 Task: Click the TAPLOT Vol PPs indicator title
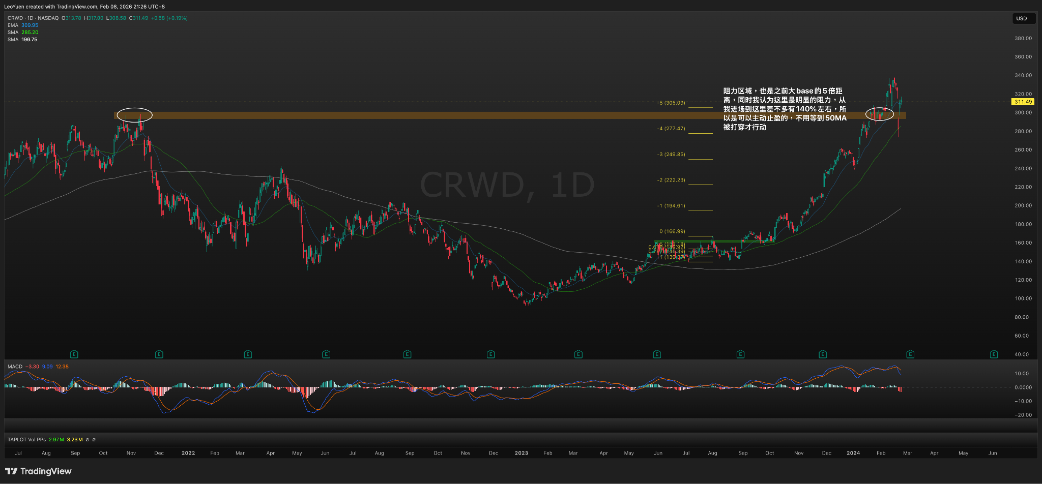tap(26, 440)
